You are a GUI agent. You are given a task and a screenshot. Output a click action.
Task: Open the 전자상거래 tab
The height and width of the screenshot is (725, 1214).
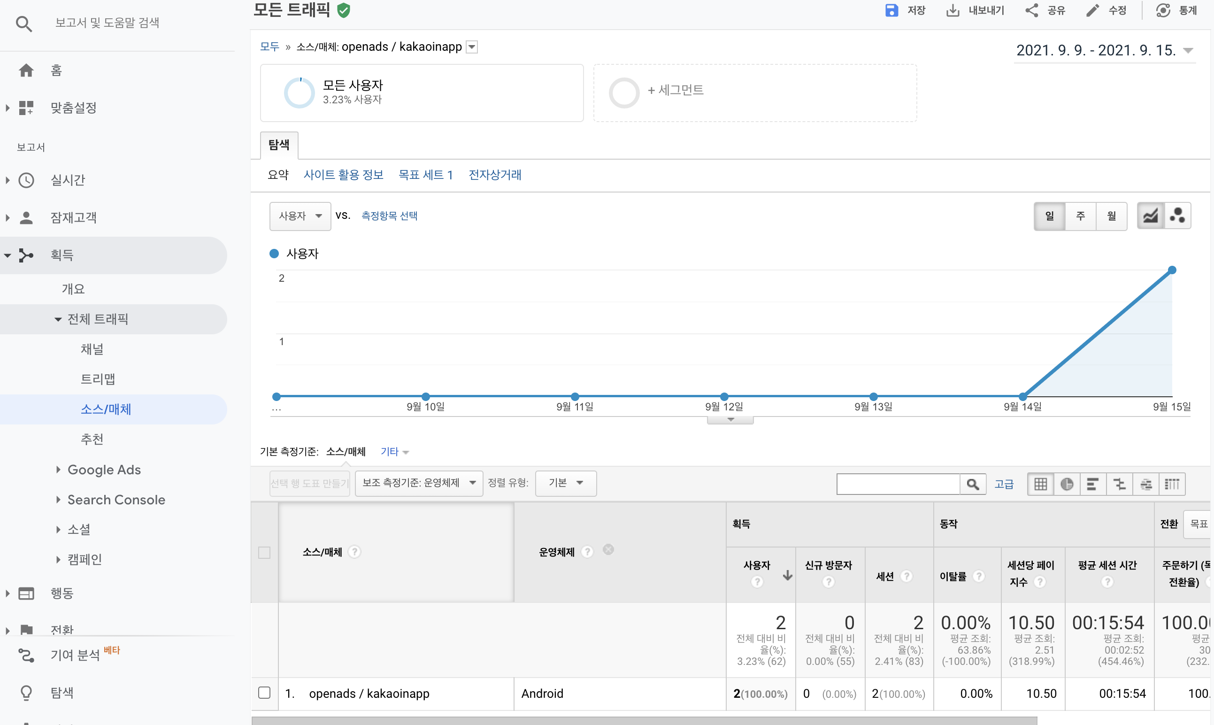495,175
